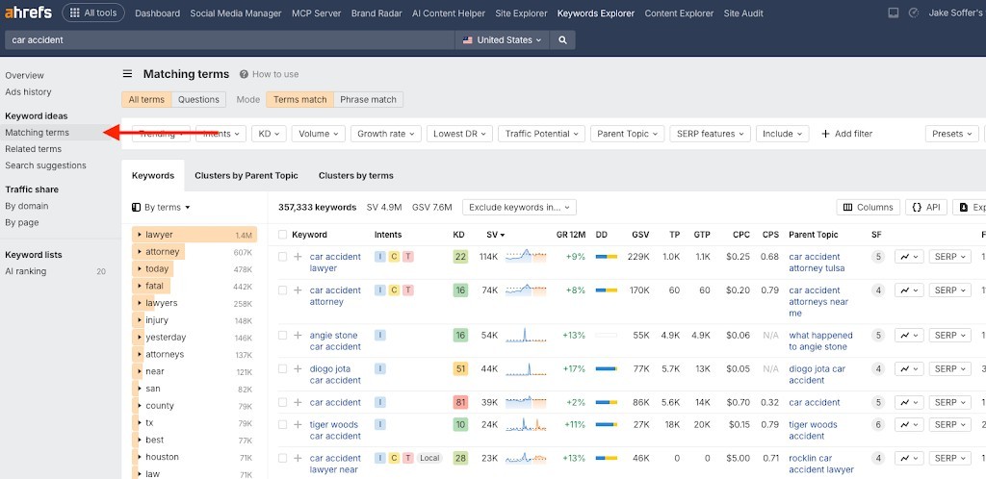Image resolution: width=986 pixels, height=479 pixels.
Task: Open the car accident lawyer keyword link
Action: pyautogui.click(x=335, y=263)
